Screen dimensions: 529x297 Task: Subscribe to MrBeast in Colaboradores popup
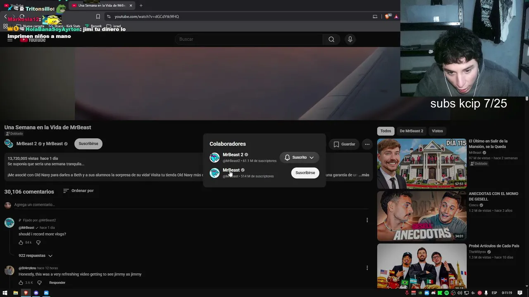coord(305,173)
